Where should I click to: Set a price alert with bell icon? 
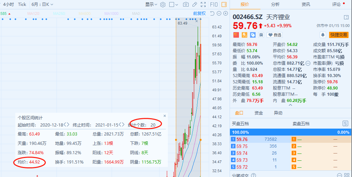(x=323, y=35)
